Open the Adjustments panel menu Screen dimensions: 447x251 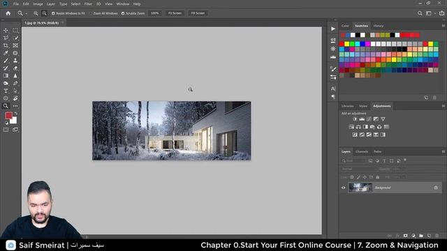coord(444,106)
